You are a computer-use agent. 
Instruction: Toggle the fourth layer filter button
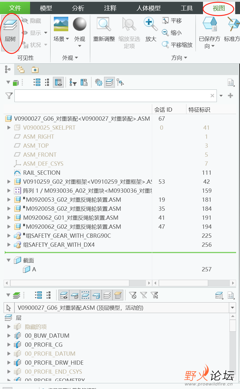[x=96, y=295]
